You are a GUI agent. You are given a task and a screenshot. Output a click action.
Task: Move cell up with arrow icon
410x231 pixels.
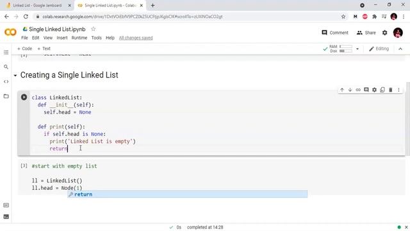[342, 90]
